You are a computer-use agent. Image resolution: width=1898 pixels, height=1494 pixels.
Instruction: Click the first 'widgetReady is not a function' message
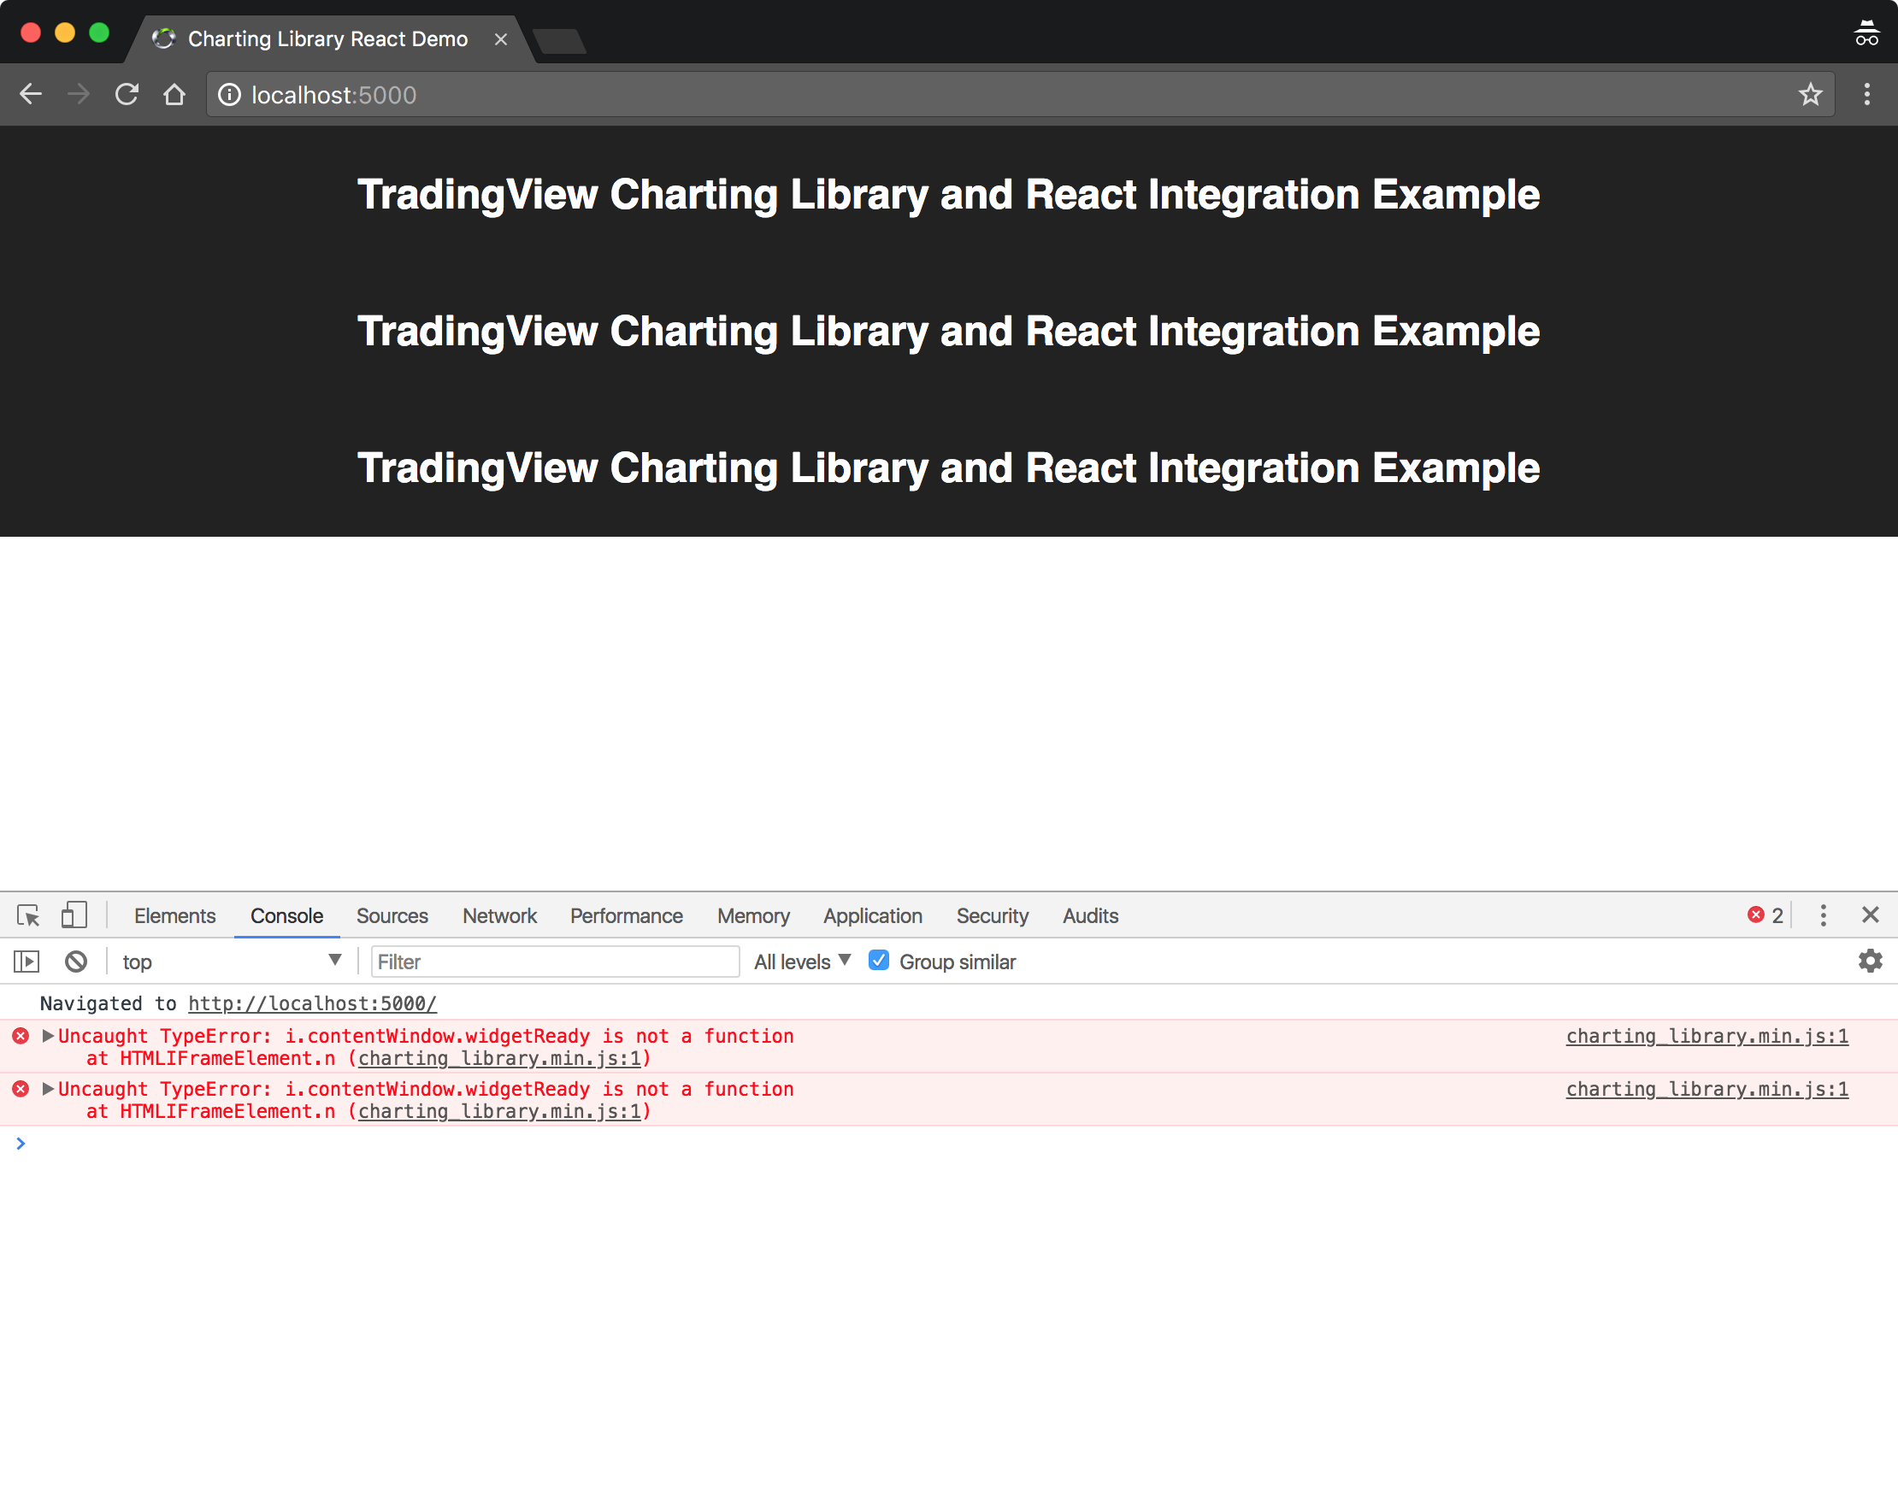click(426, 1037)
